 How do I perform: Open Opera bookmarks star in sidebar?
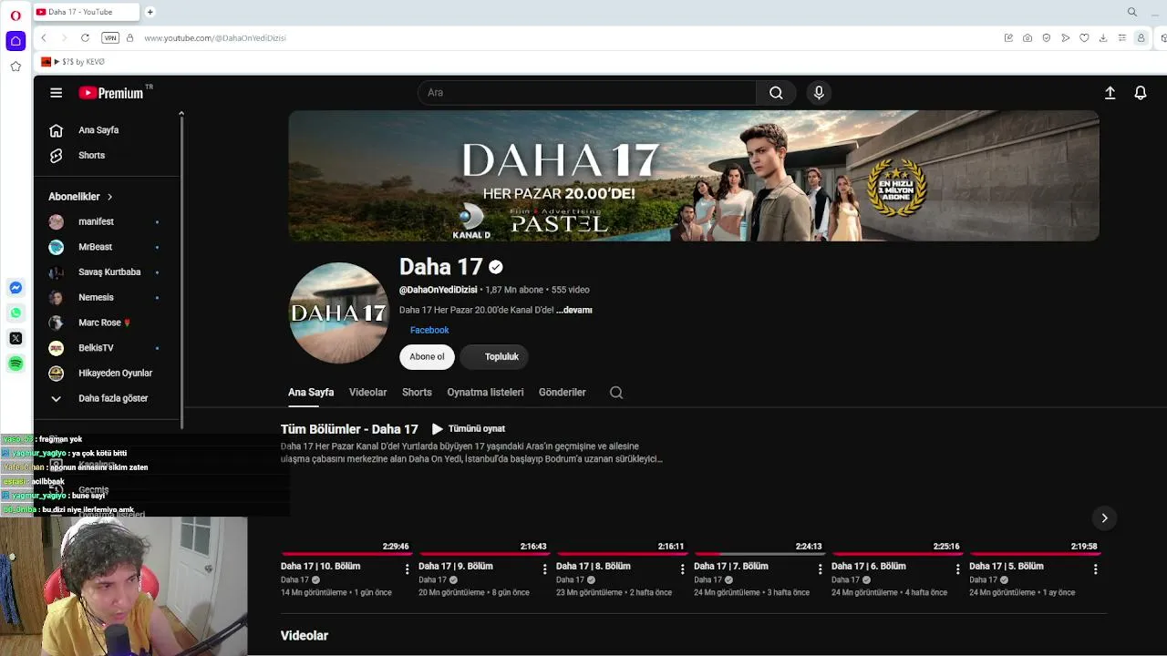(15, 67)
